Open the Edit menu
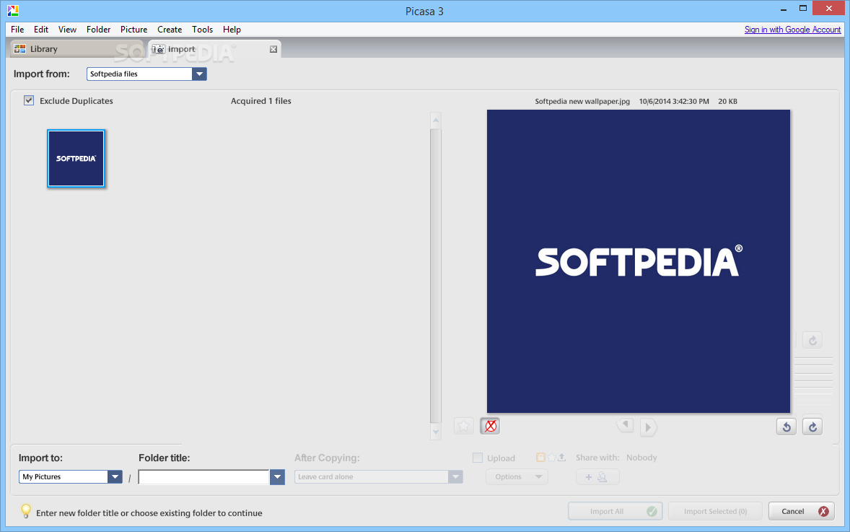 click(x=41, y=30)
